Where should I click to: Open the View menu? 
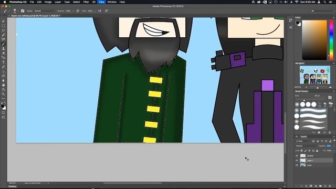coord(101,2)
